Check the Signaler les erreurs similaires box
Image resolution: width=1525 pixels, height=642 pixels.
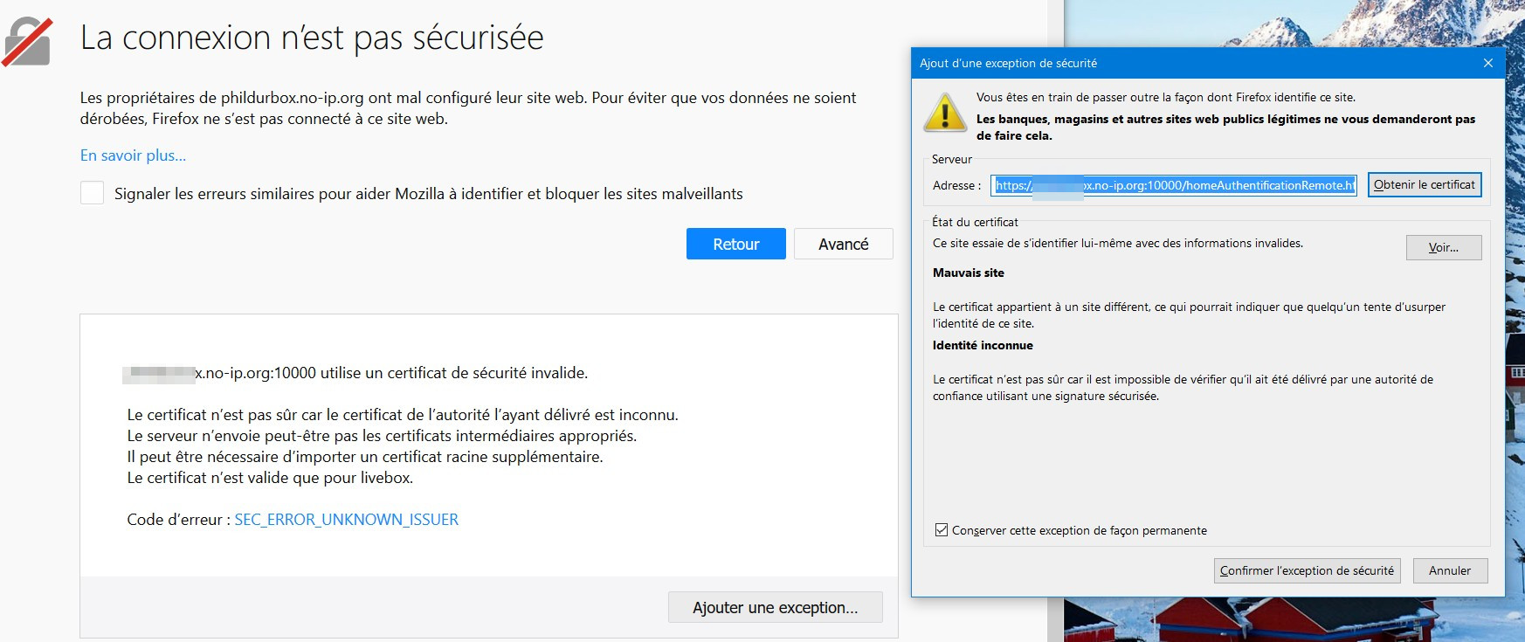point(92,193)
